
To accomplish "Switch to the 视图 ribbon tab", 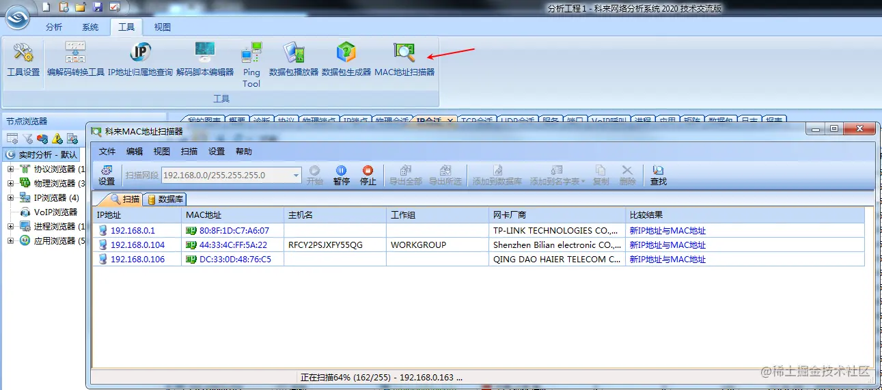I will coord(163,27).
